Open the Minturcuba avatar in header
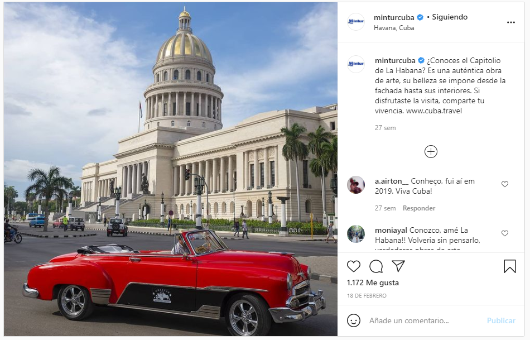This screenshot has width=530, height=340. pyautogui.click(x=356, y=22)
